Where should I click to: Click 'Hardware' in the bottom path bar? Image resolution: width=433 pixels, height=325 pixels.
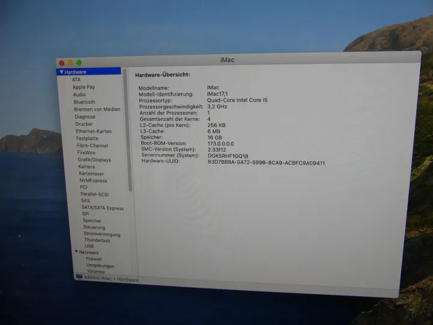pyautogui.click(x=128, y=279)
